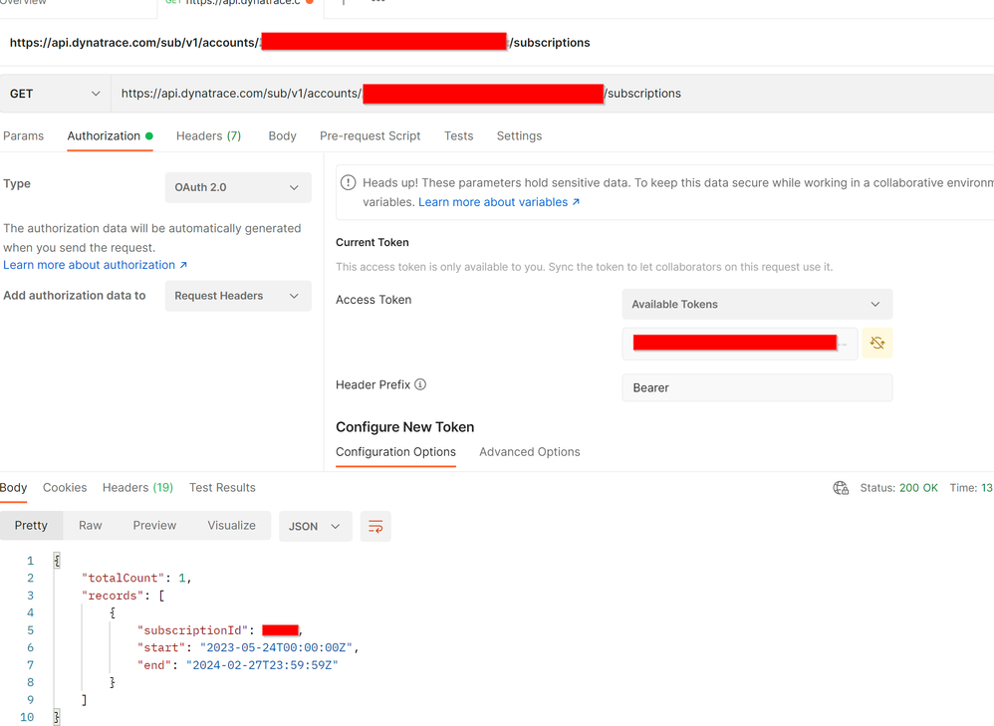The image size is (994, 726).
Task: Click the network globe icon near Status
Action: point(841,488)
